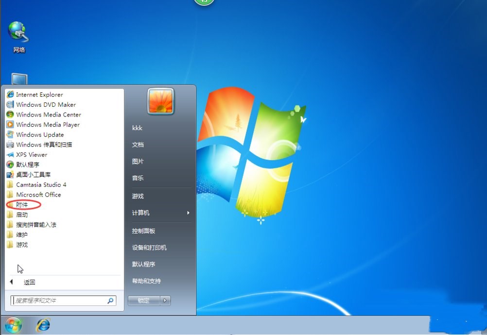
Task: Open the Internet Explorer icon in program list
Action: (10, 94)
